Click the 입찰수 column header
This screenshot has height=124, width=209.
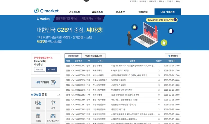click(x=159, y=61)
